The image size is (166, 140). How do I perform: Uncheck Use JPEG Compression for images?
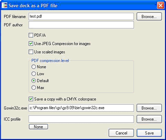pos(31,44)
